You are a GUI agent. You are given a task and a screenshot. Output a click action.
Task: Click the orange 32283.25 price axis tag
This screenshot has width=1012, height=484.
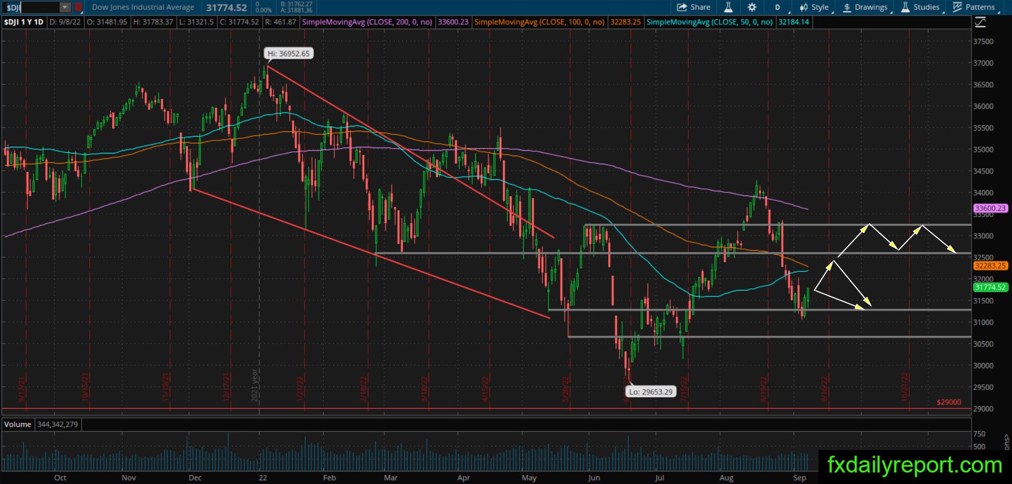(x=990, y=266)
